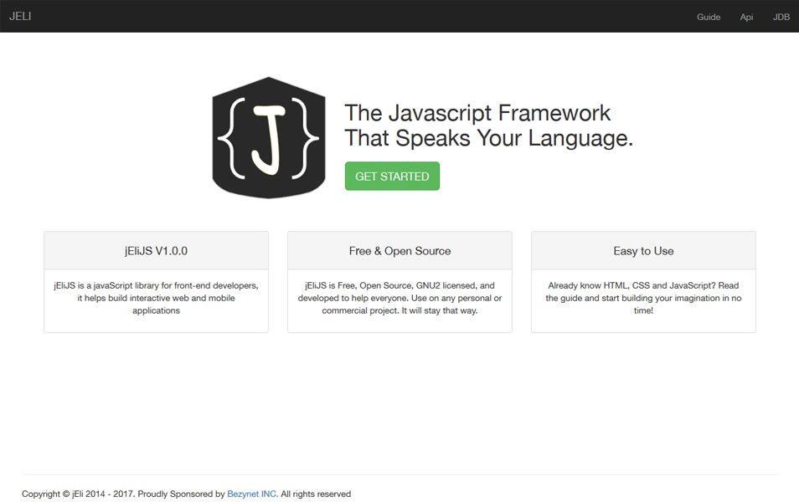
Task: Click the headline 'The Javascript Framework'
Action: pyautogui.click(x=477, y=113)
